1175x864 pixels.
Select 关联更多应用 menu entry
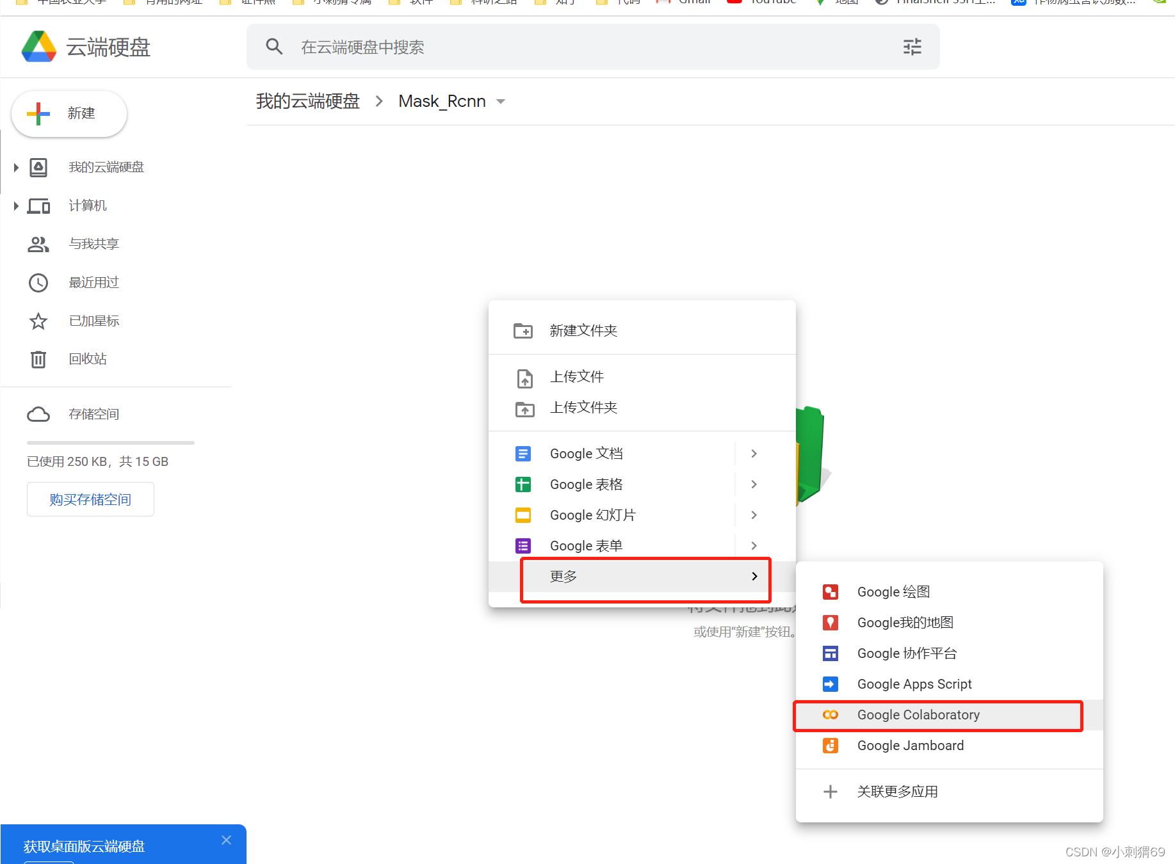click(950, 792)
